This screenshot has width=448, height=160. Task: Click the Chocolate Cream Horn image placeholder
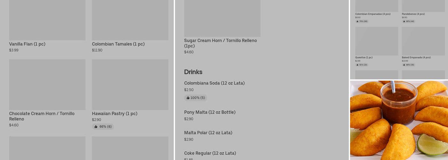click(47, 84)
